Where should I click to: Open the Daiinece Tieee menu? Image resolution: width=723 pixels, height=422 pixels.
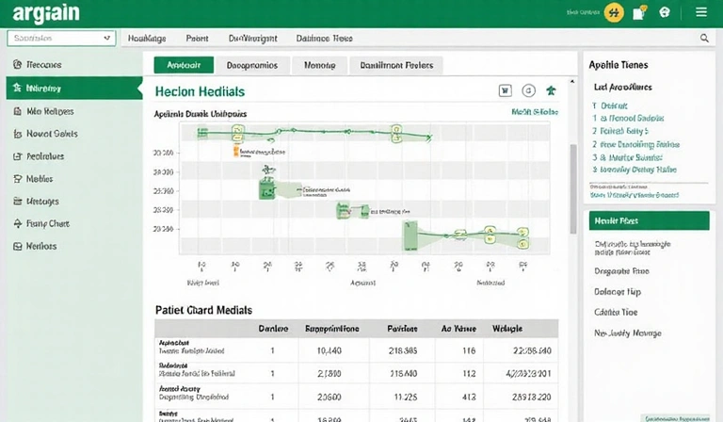coord(324,39)
